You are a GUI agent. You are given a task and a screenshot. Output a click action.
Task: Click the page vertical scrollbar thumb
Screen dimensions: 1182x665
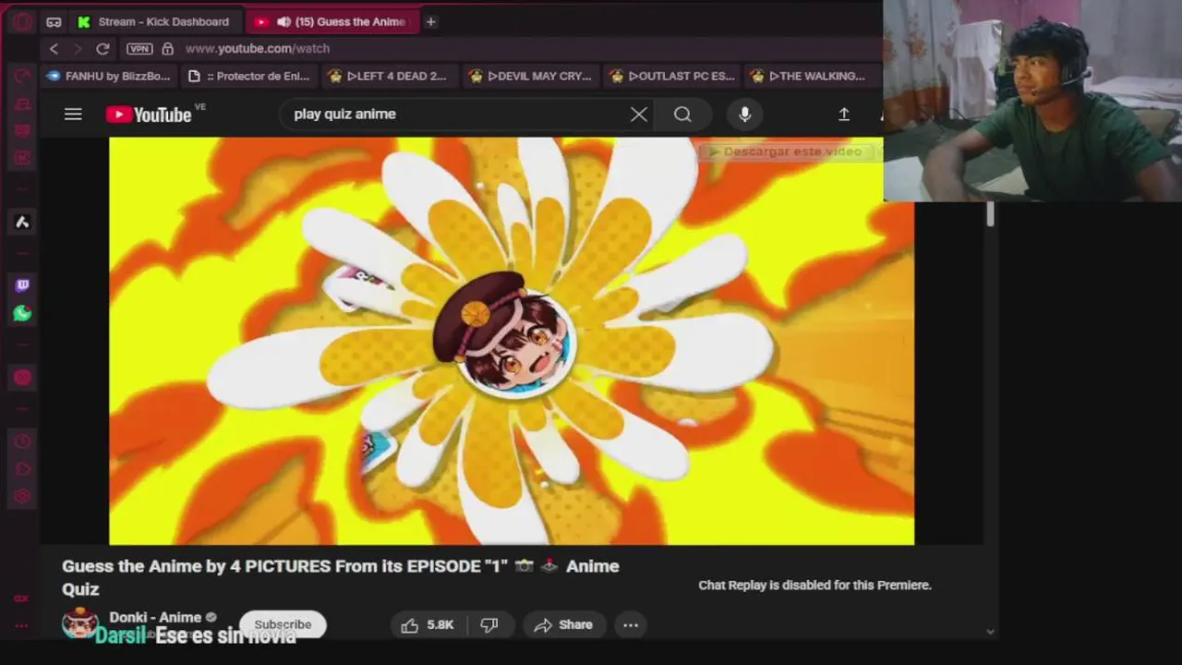coord(990,214)
